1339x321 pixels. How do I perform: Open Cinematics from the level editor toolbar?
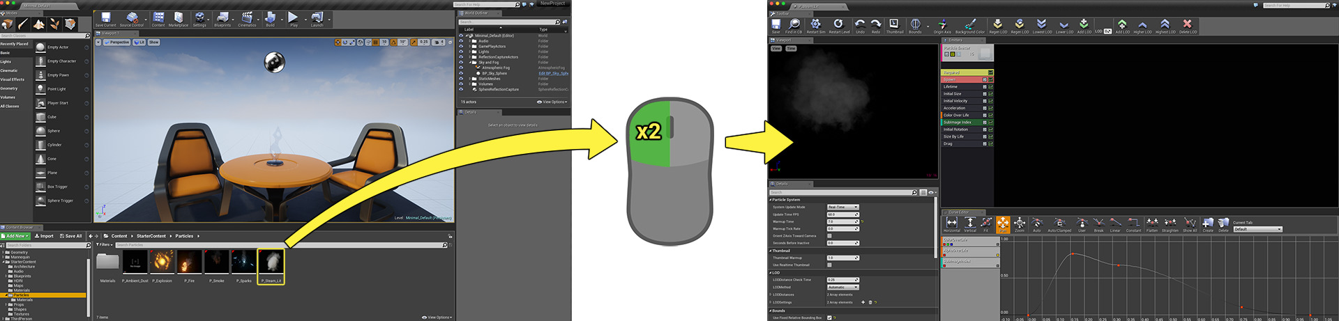[247, 19]
